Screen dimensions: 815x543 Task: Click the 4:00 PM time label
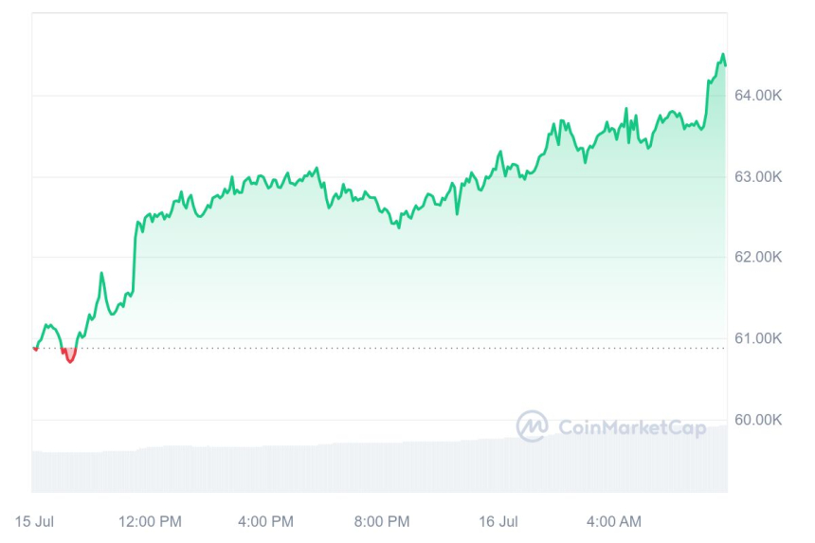point(265,521)
